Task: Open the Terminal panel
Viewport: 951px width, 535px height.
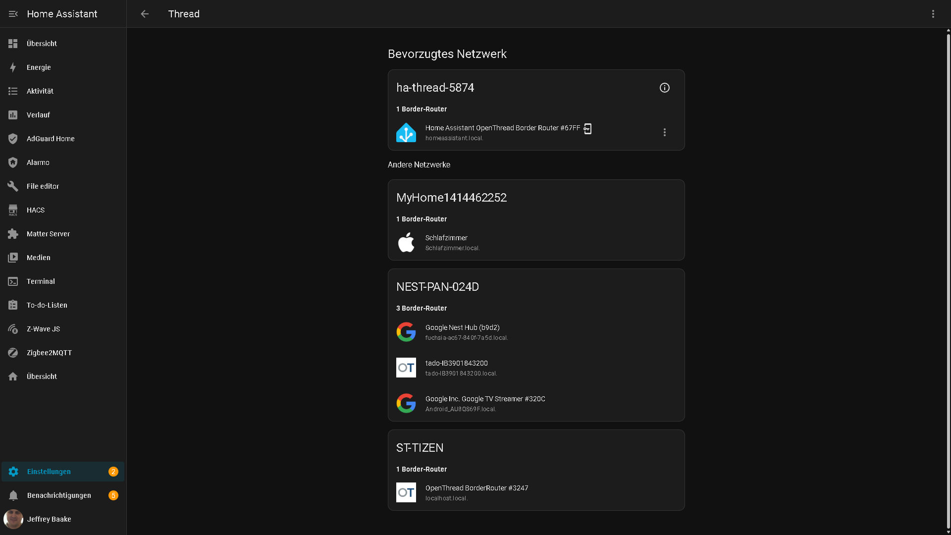Action: (x=41, y=281)
